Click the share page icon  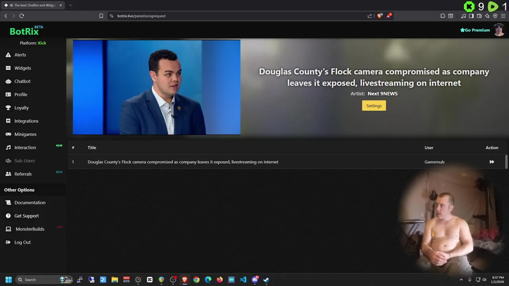point(370,16)
